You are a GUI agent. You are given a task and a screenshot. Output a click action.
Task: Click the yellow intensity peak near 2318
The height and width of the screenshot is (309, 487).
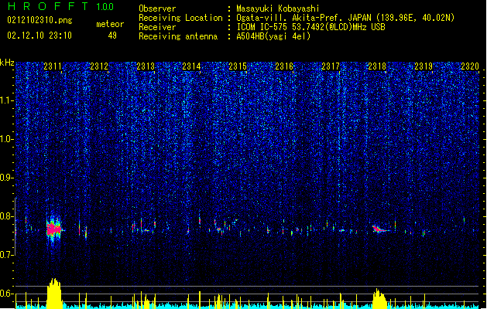(x=379, y=298)
